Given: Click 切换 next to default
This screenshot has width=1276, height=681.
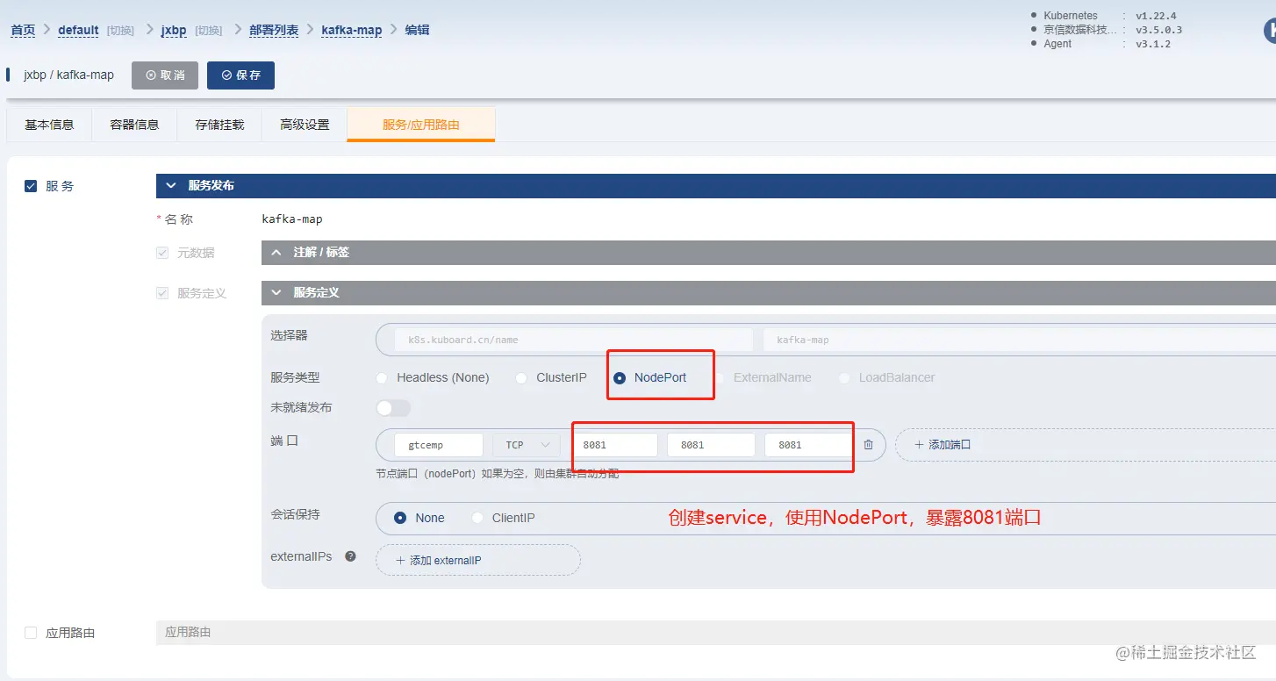Looking at the screenshot, I should (x=120, y=31).
